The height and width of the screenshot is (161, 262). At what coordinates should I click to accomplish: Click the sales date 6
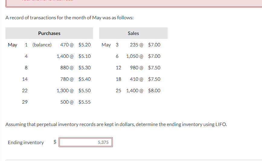(117, 56)
